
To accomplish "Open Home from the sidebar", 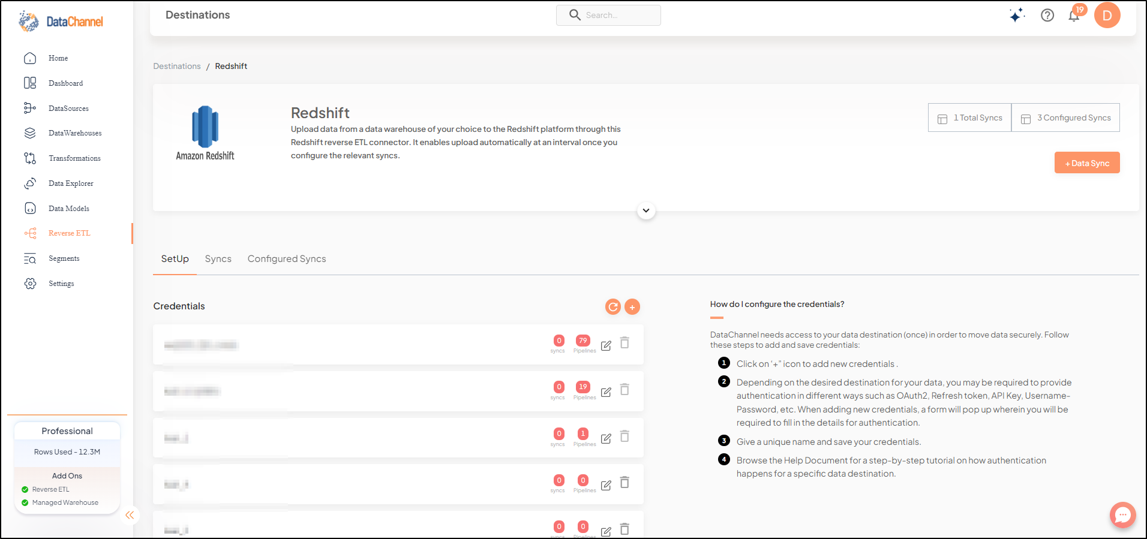I will point(58,58).
